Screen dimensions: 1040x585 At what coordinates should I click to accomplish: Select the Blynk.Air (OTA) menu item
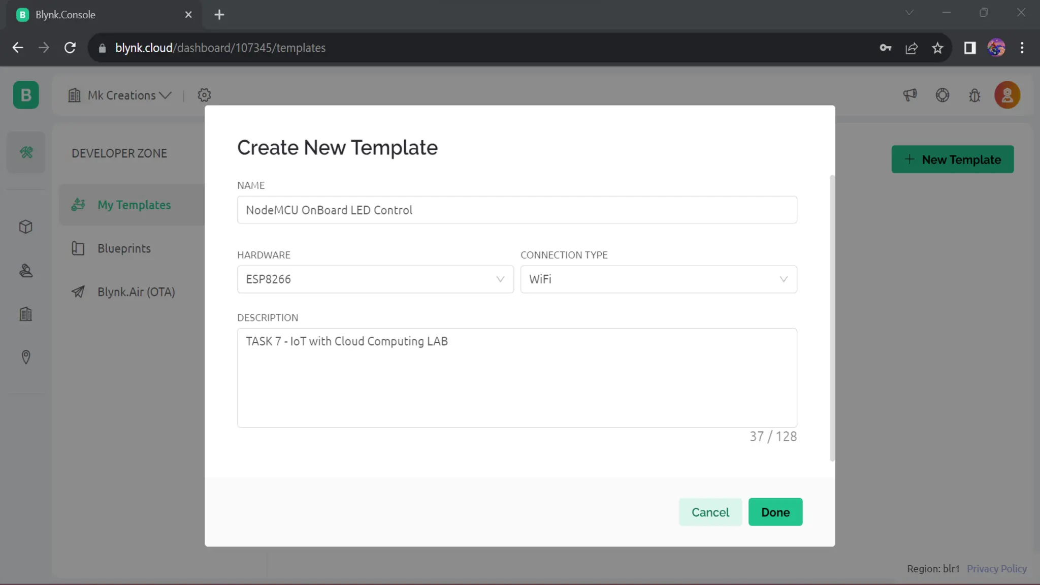pos(136,292)
